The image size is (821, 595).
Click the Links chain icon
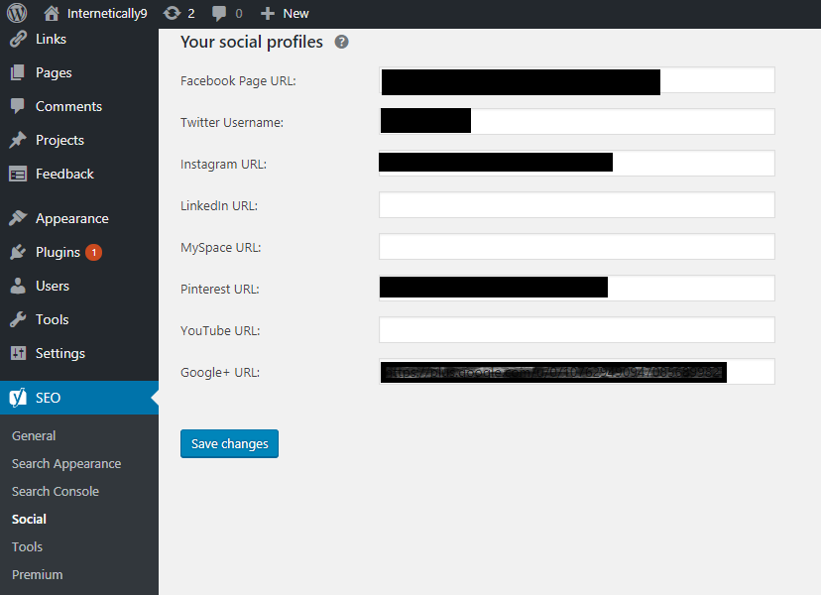18,40
